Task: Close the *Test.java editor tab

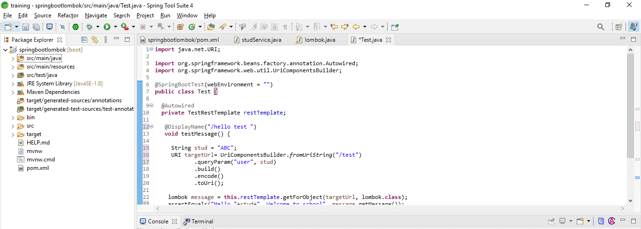Action: tap(389, 40)
